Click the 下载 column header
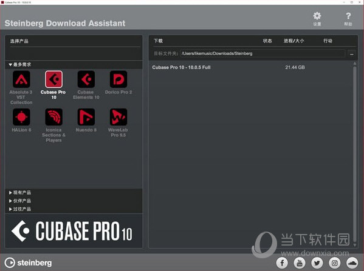This screenshot has height=271, width=364. coord(159,41)
